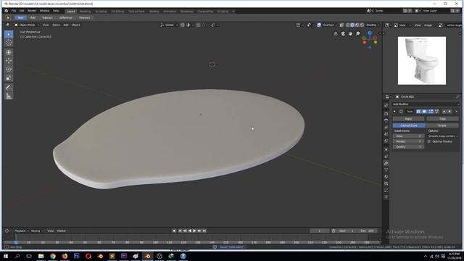
Task: Select the Simple subdivision type
Action: pyautogui.click(x=442, y=125)
